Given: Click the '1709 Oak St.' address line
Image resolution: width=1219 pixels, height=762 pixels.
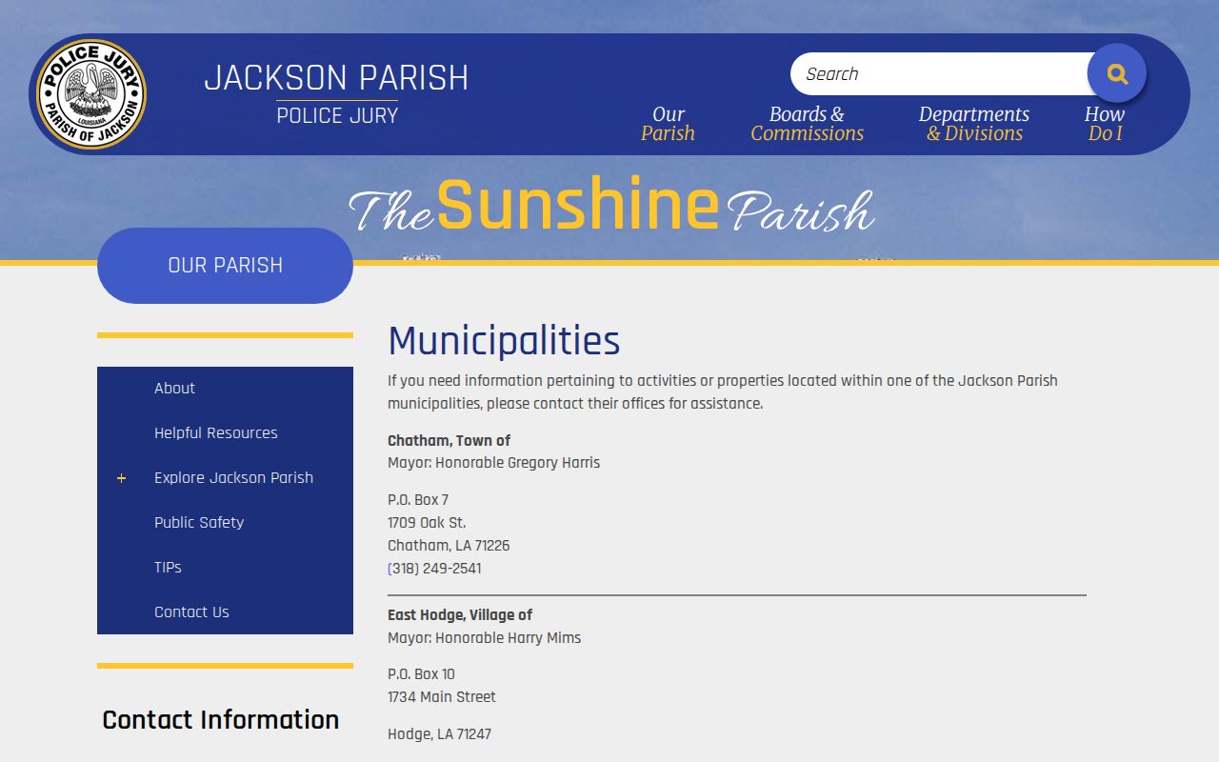Looking at the screenshot, I should tap(427, 523).
